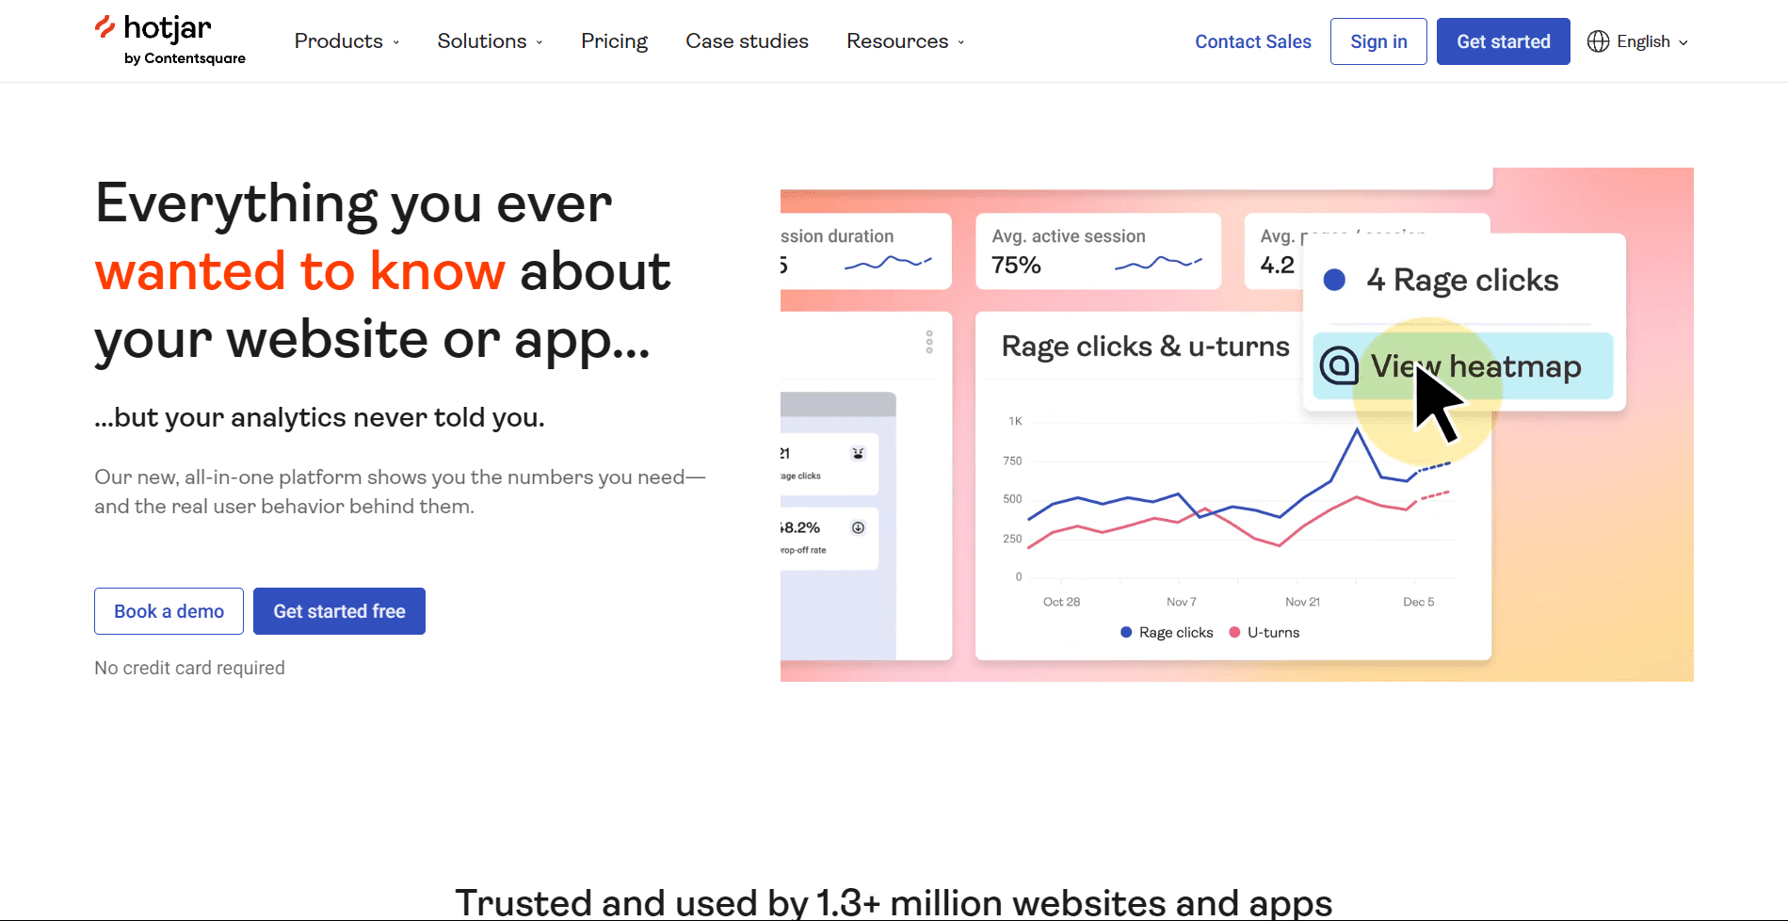This screenshot has height=921, width=1788.
Task: Click the blue dot beside 4 Rage clicks
Action: point(1333,280)
